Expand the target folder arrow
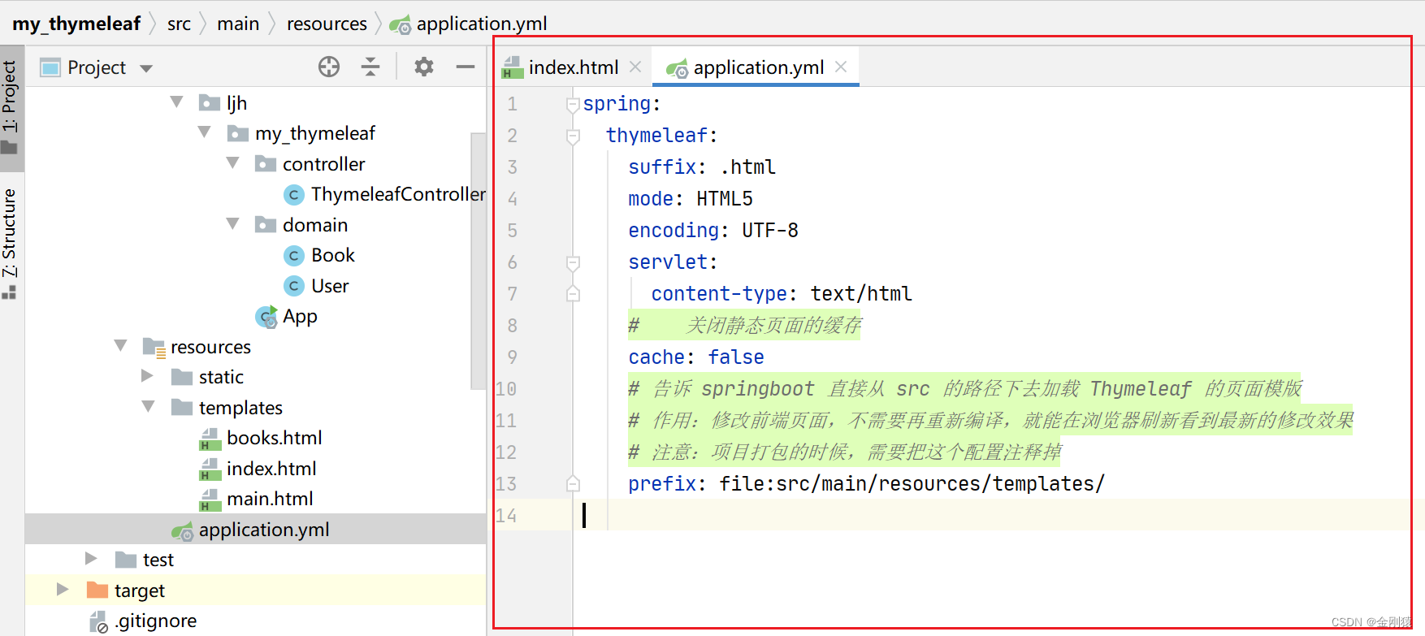The image size is (1425, 636). 63,589
